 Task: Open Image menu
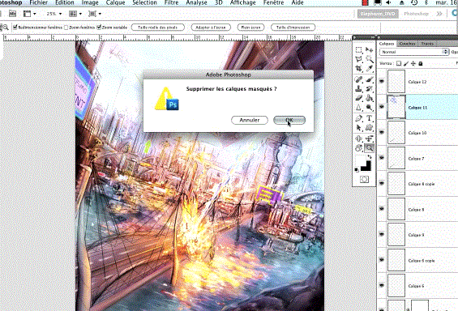[x=90, y=2]
